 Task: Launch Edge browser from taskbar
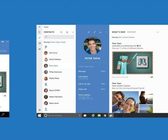93,115
